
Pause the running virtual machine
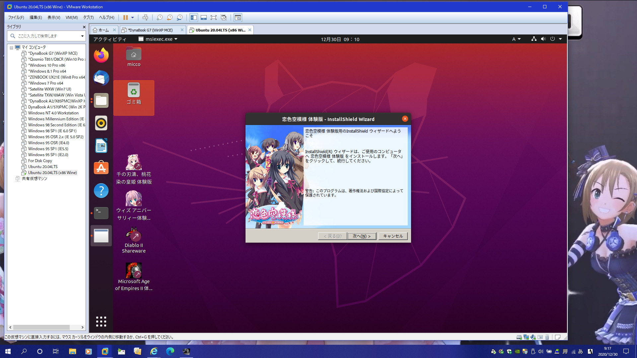point(125,18)
